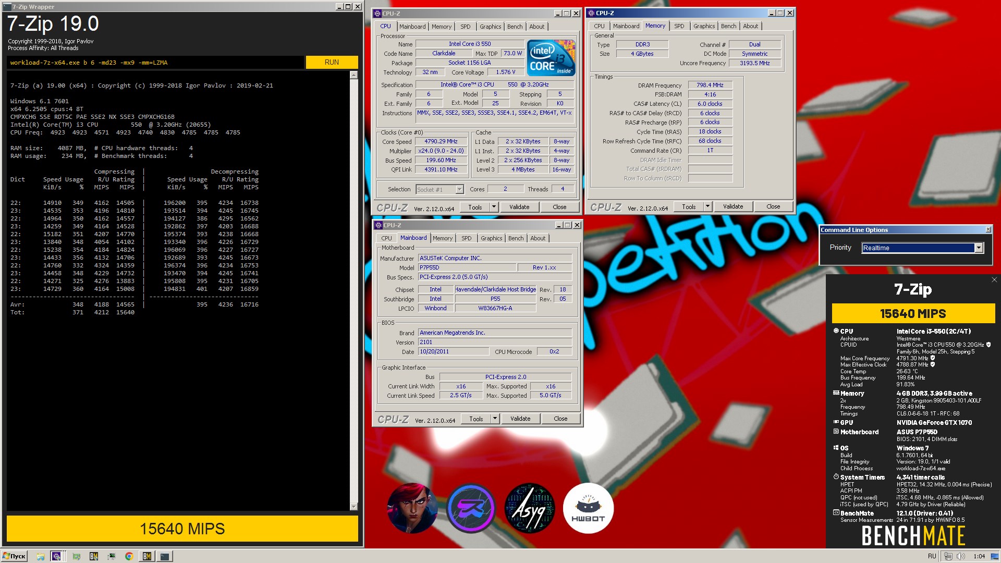The width and height of the screenshot is (1001, 563).
Task: Click the 7-Zip command line input field
Action: (x=155, y=63)
